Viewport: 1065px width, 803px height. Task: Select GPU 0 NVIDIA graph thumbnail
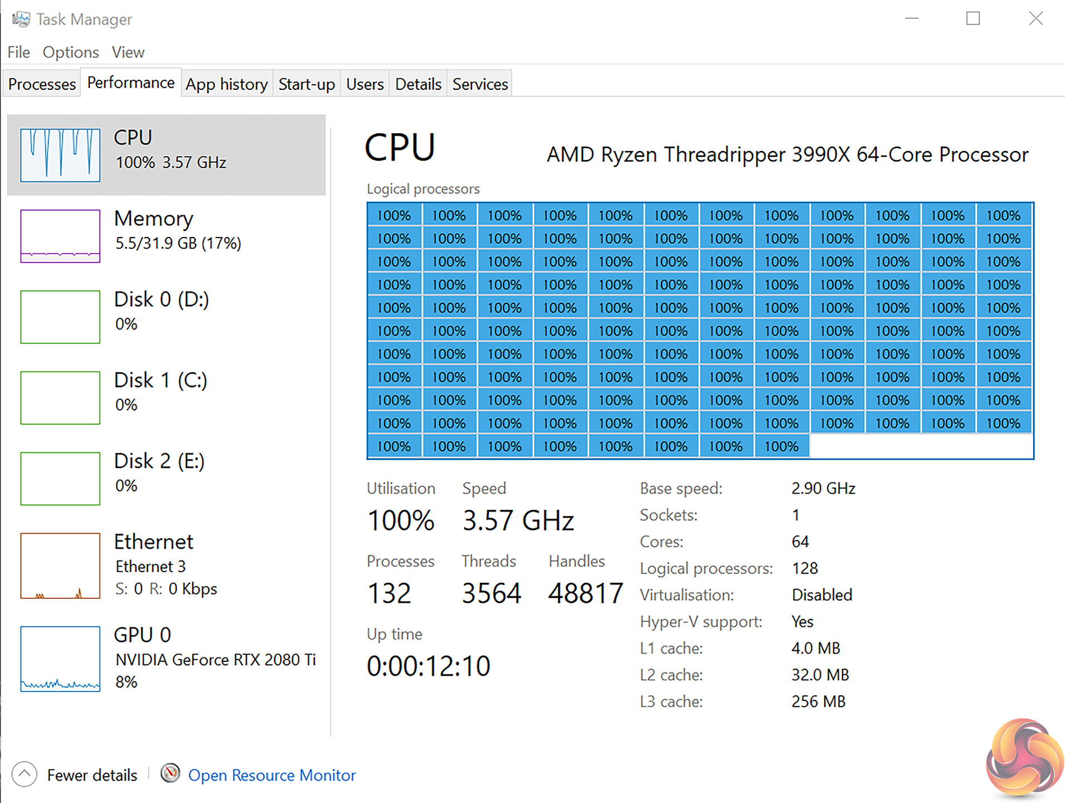(x=60, y=659)
